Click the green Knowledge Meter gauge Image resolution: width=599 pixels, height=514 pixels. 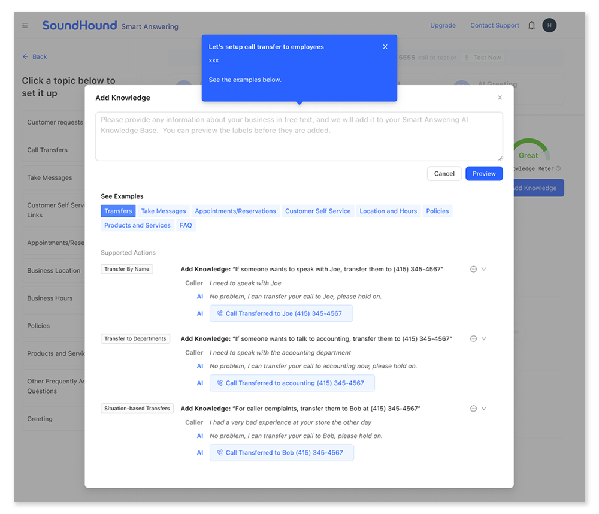tap(528, 149)
